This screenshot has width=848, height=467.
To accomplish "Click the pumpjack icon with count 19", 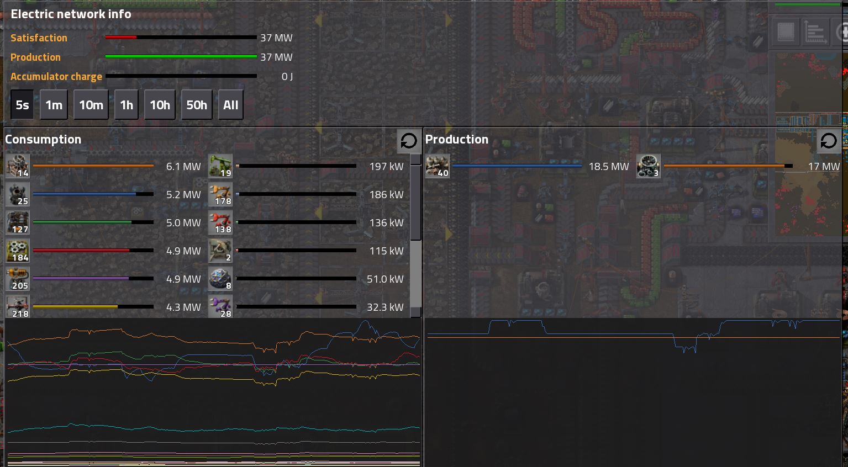I will pyautogui.click(x=220, y=166).
